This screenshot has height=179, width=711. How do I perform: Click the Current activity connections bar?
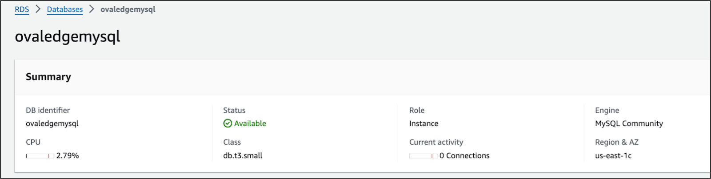(423, 156)
